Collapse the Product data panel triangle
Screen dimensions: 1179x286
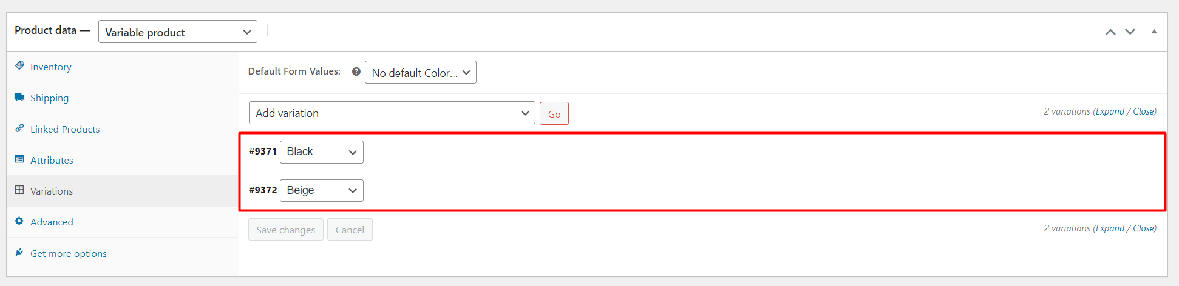[1154, 32]
